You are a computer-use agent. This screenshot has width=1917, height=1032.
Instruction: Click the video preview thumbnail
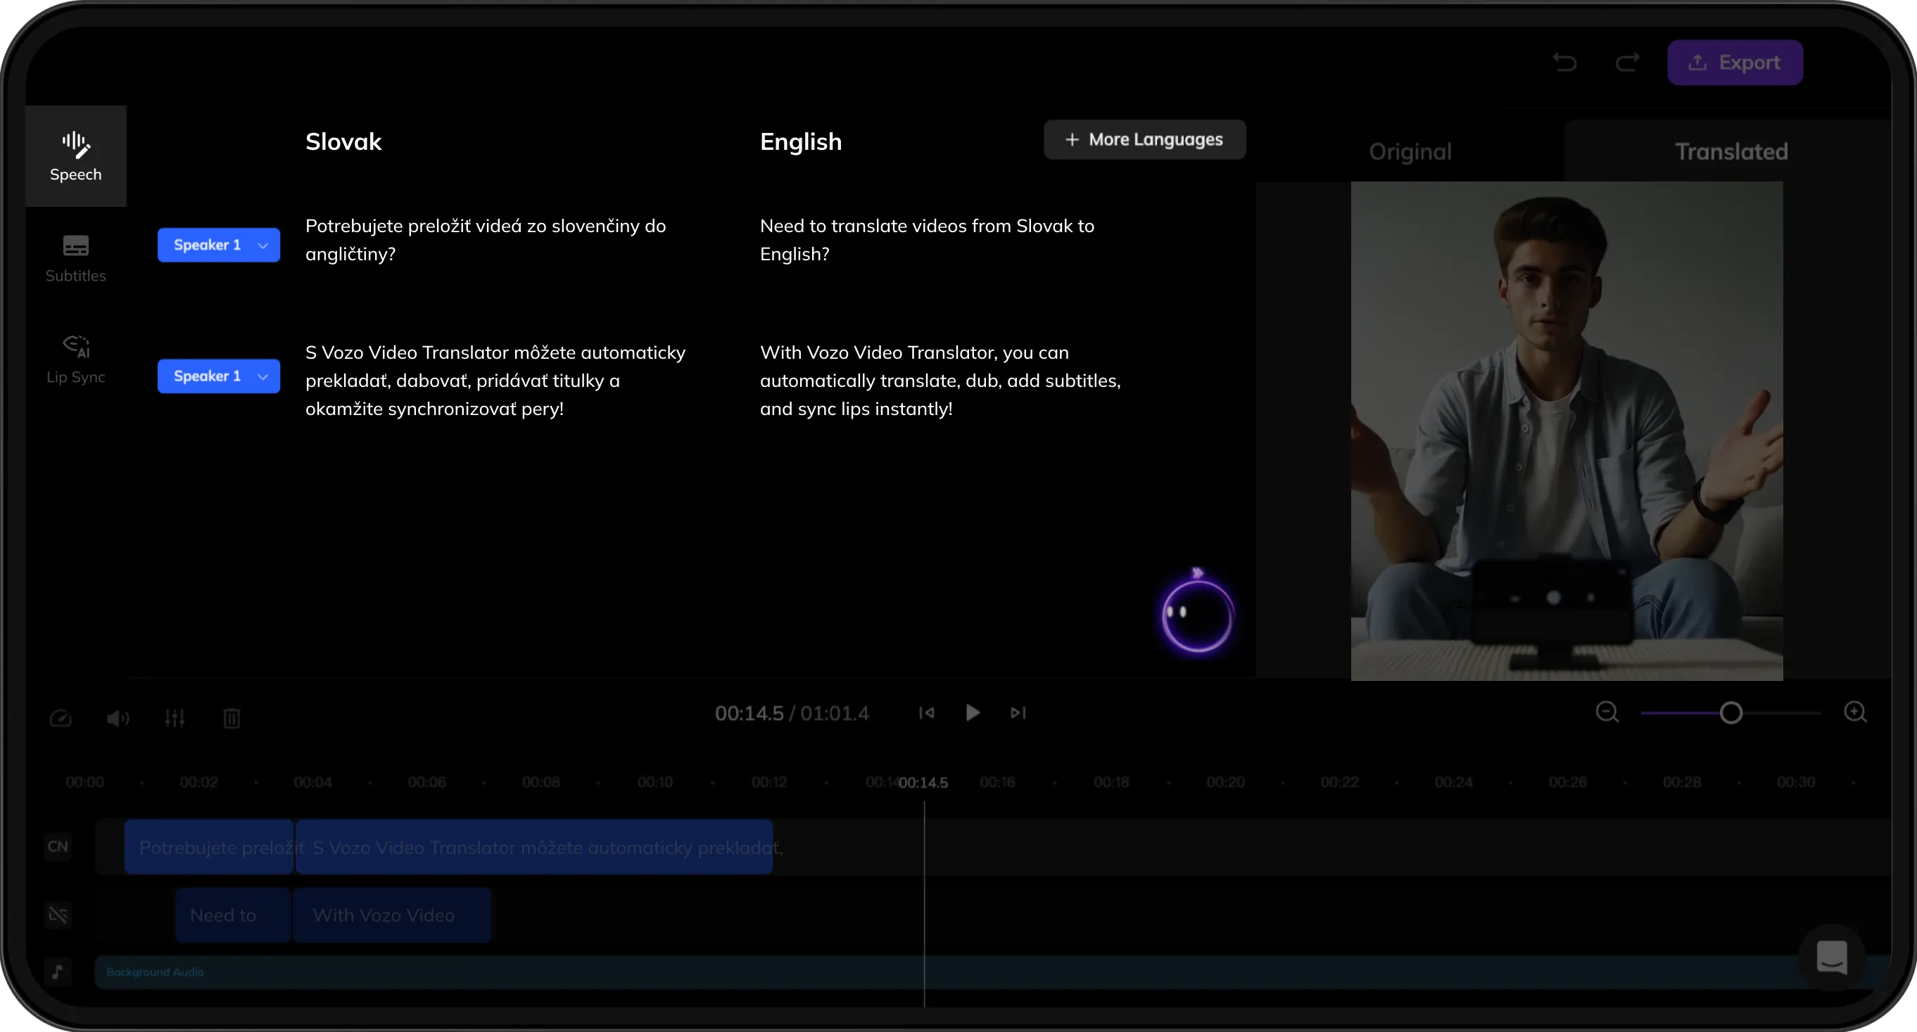(1567, 431)
